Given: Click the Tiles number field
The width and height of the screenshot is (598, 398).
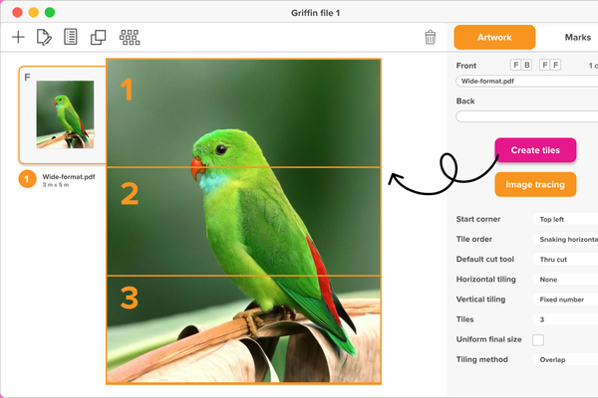Looking at the screenshot, I should (565, 319).
